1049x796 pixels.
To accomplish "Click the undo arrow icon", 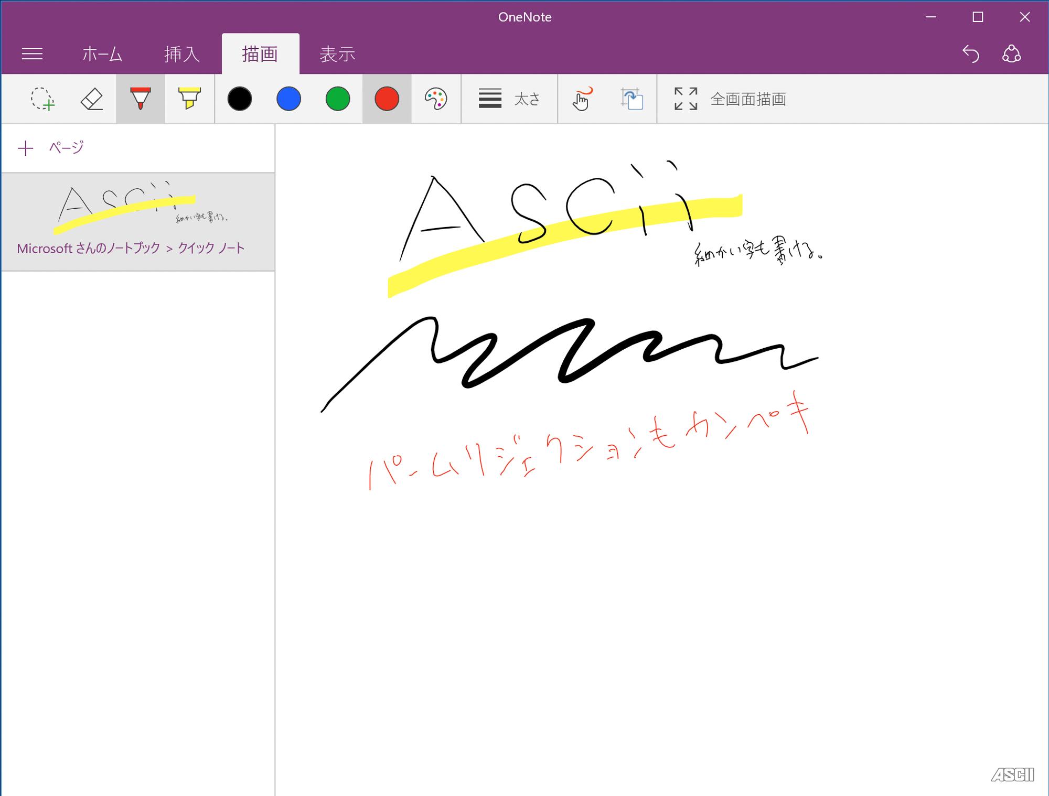I will (x=970, y=54).
